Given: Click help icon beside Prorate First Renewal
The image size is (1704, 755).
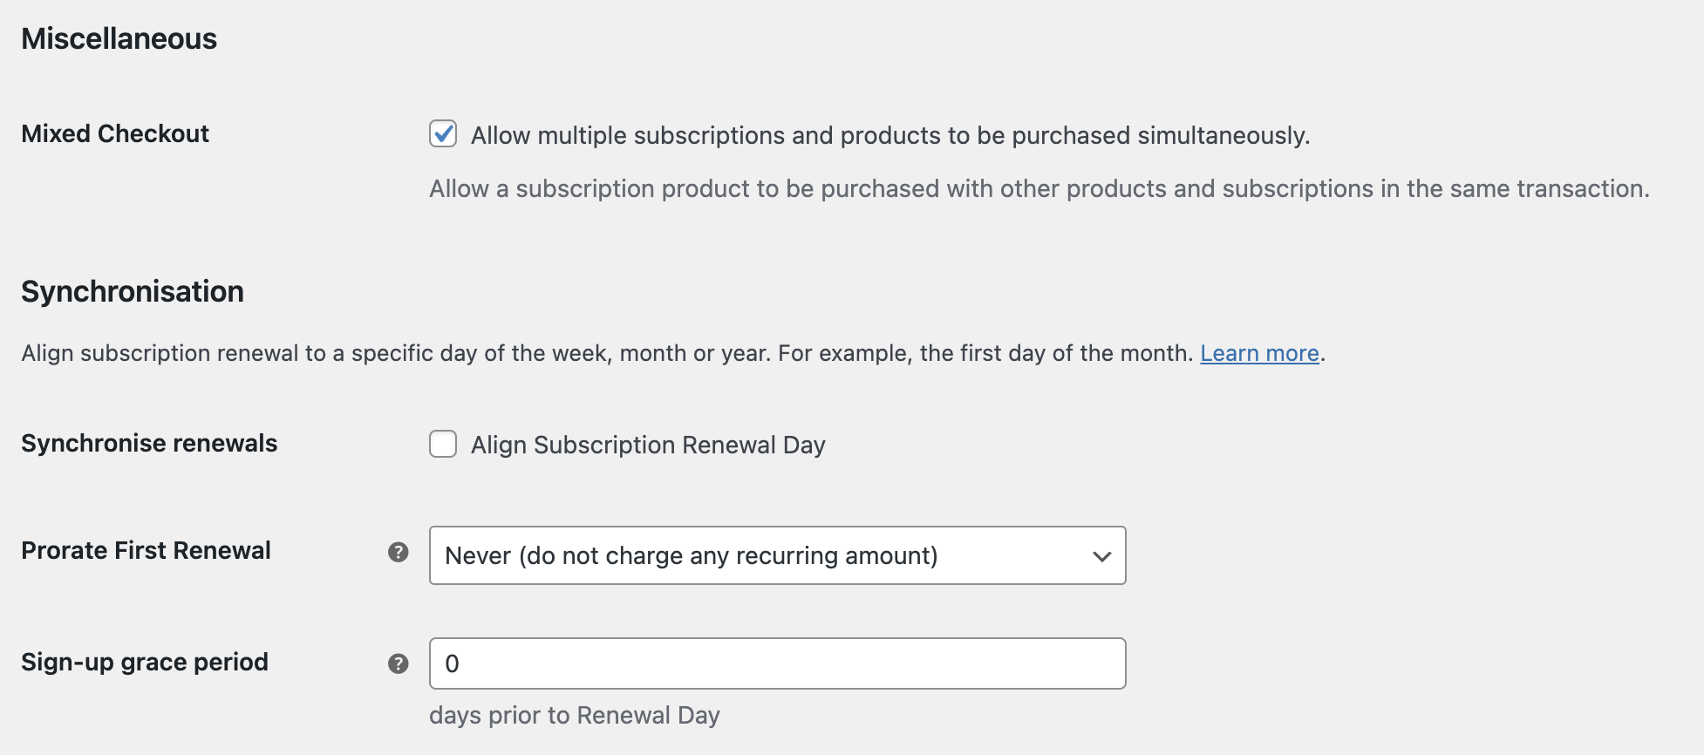Looking at the screenshot, I should coord(399,552).
